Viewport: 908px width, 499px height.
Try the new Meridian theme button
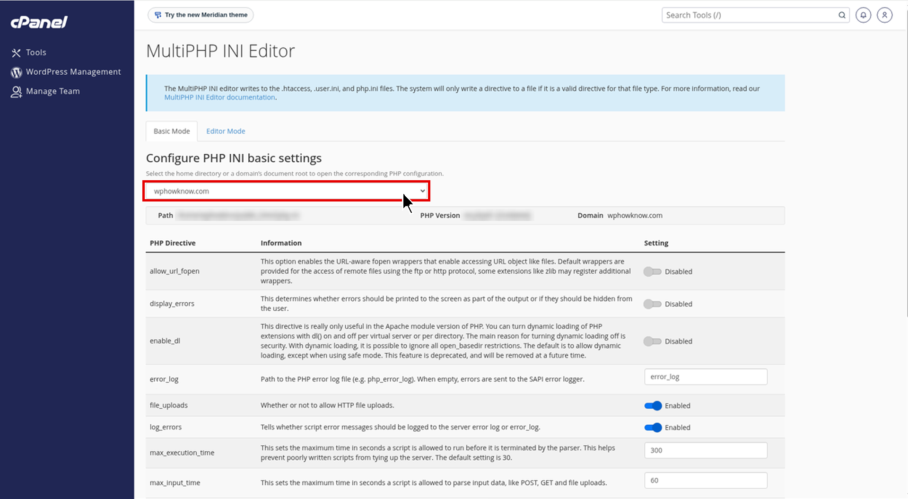point(201,15)
